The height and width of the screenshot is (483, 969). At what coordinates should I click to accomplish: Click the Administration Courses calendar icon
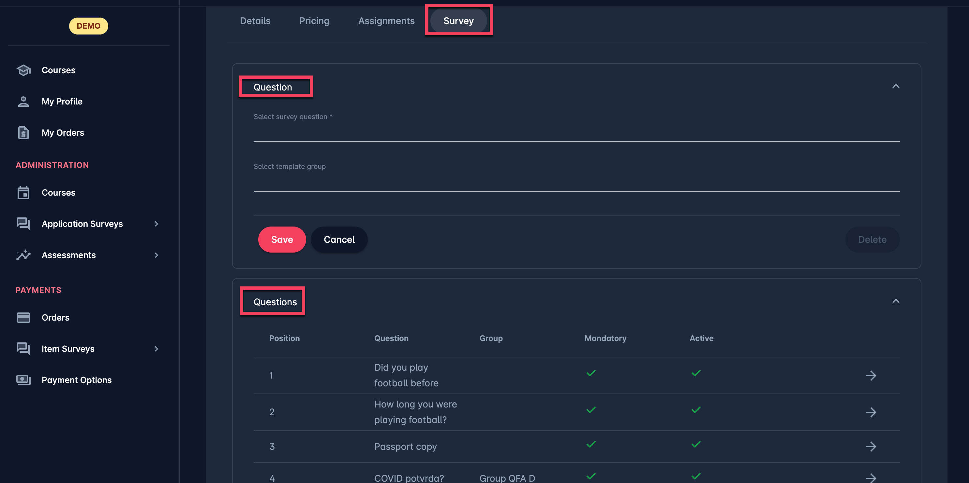tap(23, 193)
